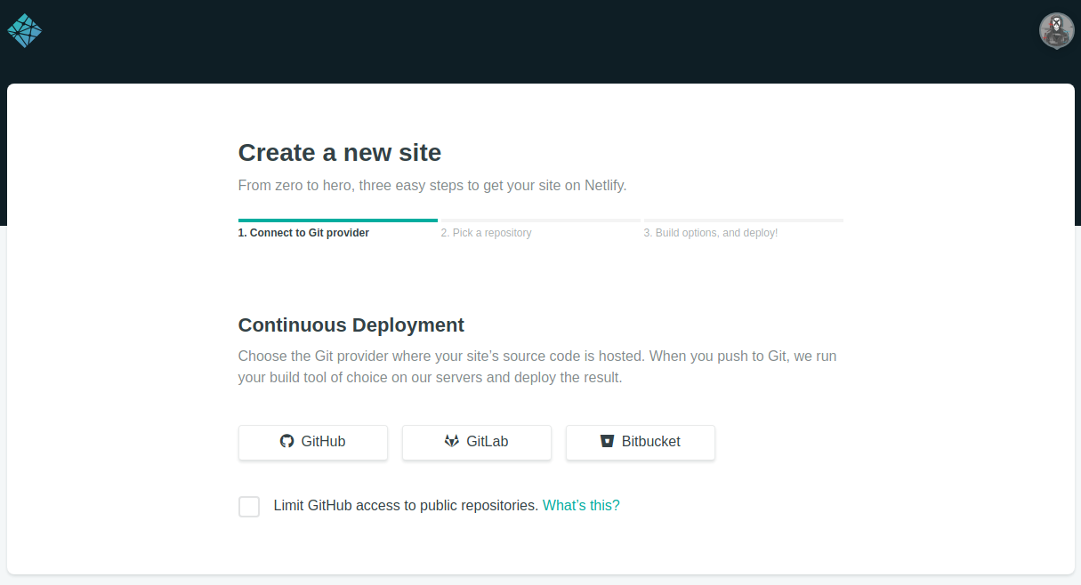Go to the '2. Pick a repository' step
This screenshot has height=585, width=1081.
click(486, 233)
